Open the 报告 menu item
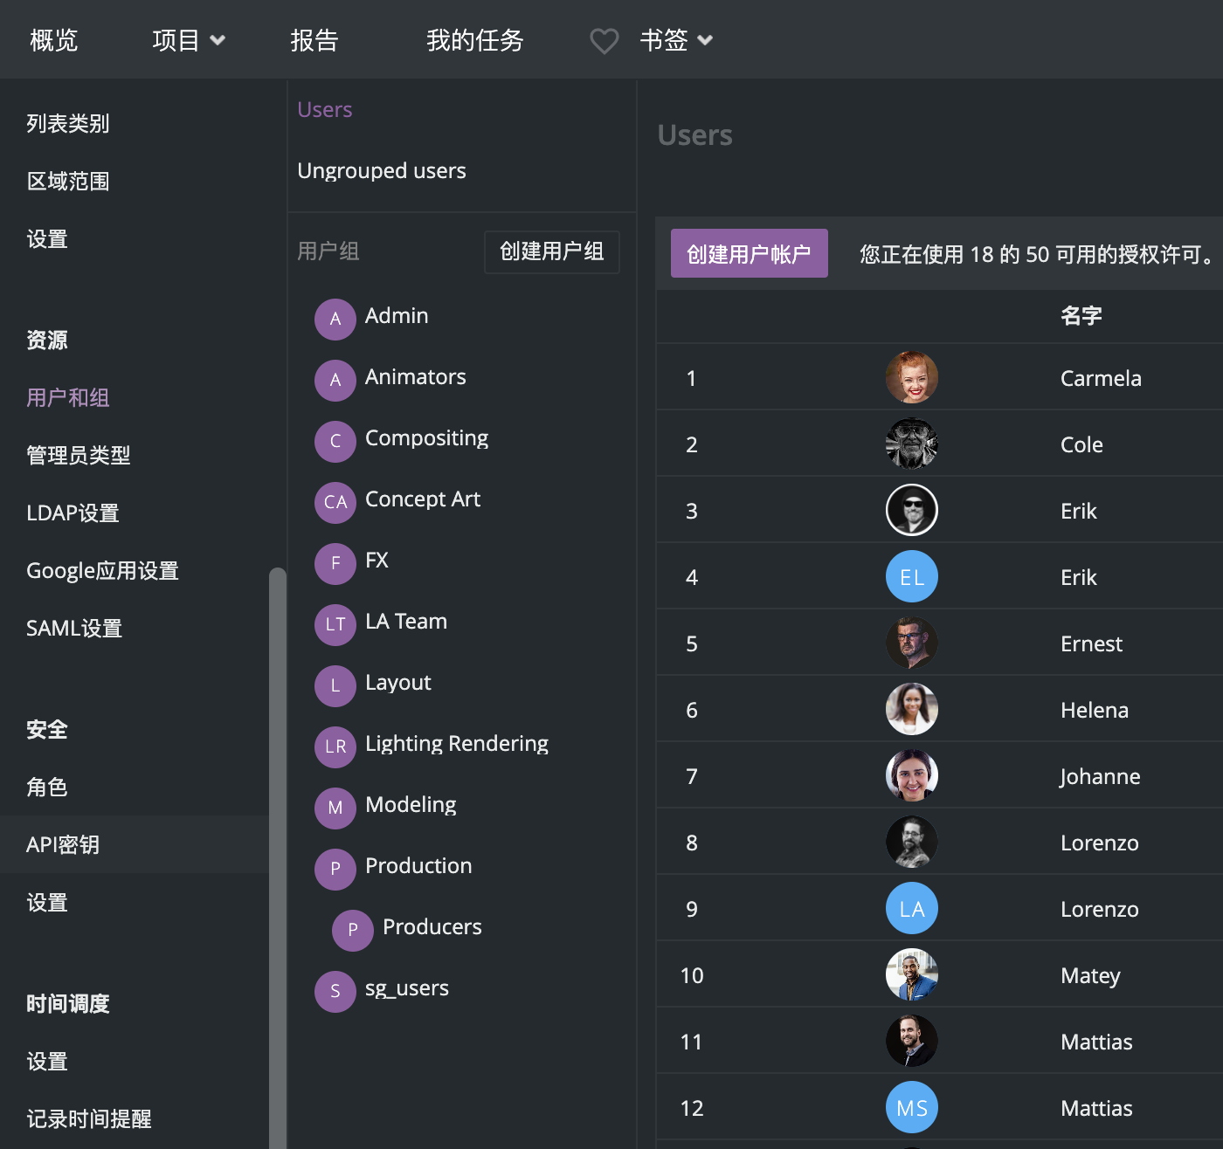 (314, 40)
